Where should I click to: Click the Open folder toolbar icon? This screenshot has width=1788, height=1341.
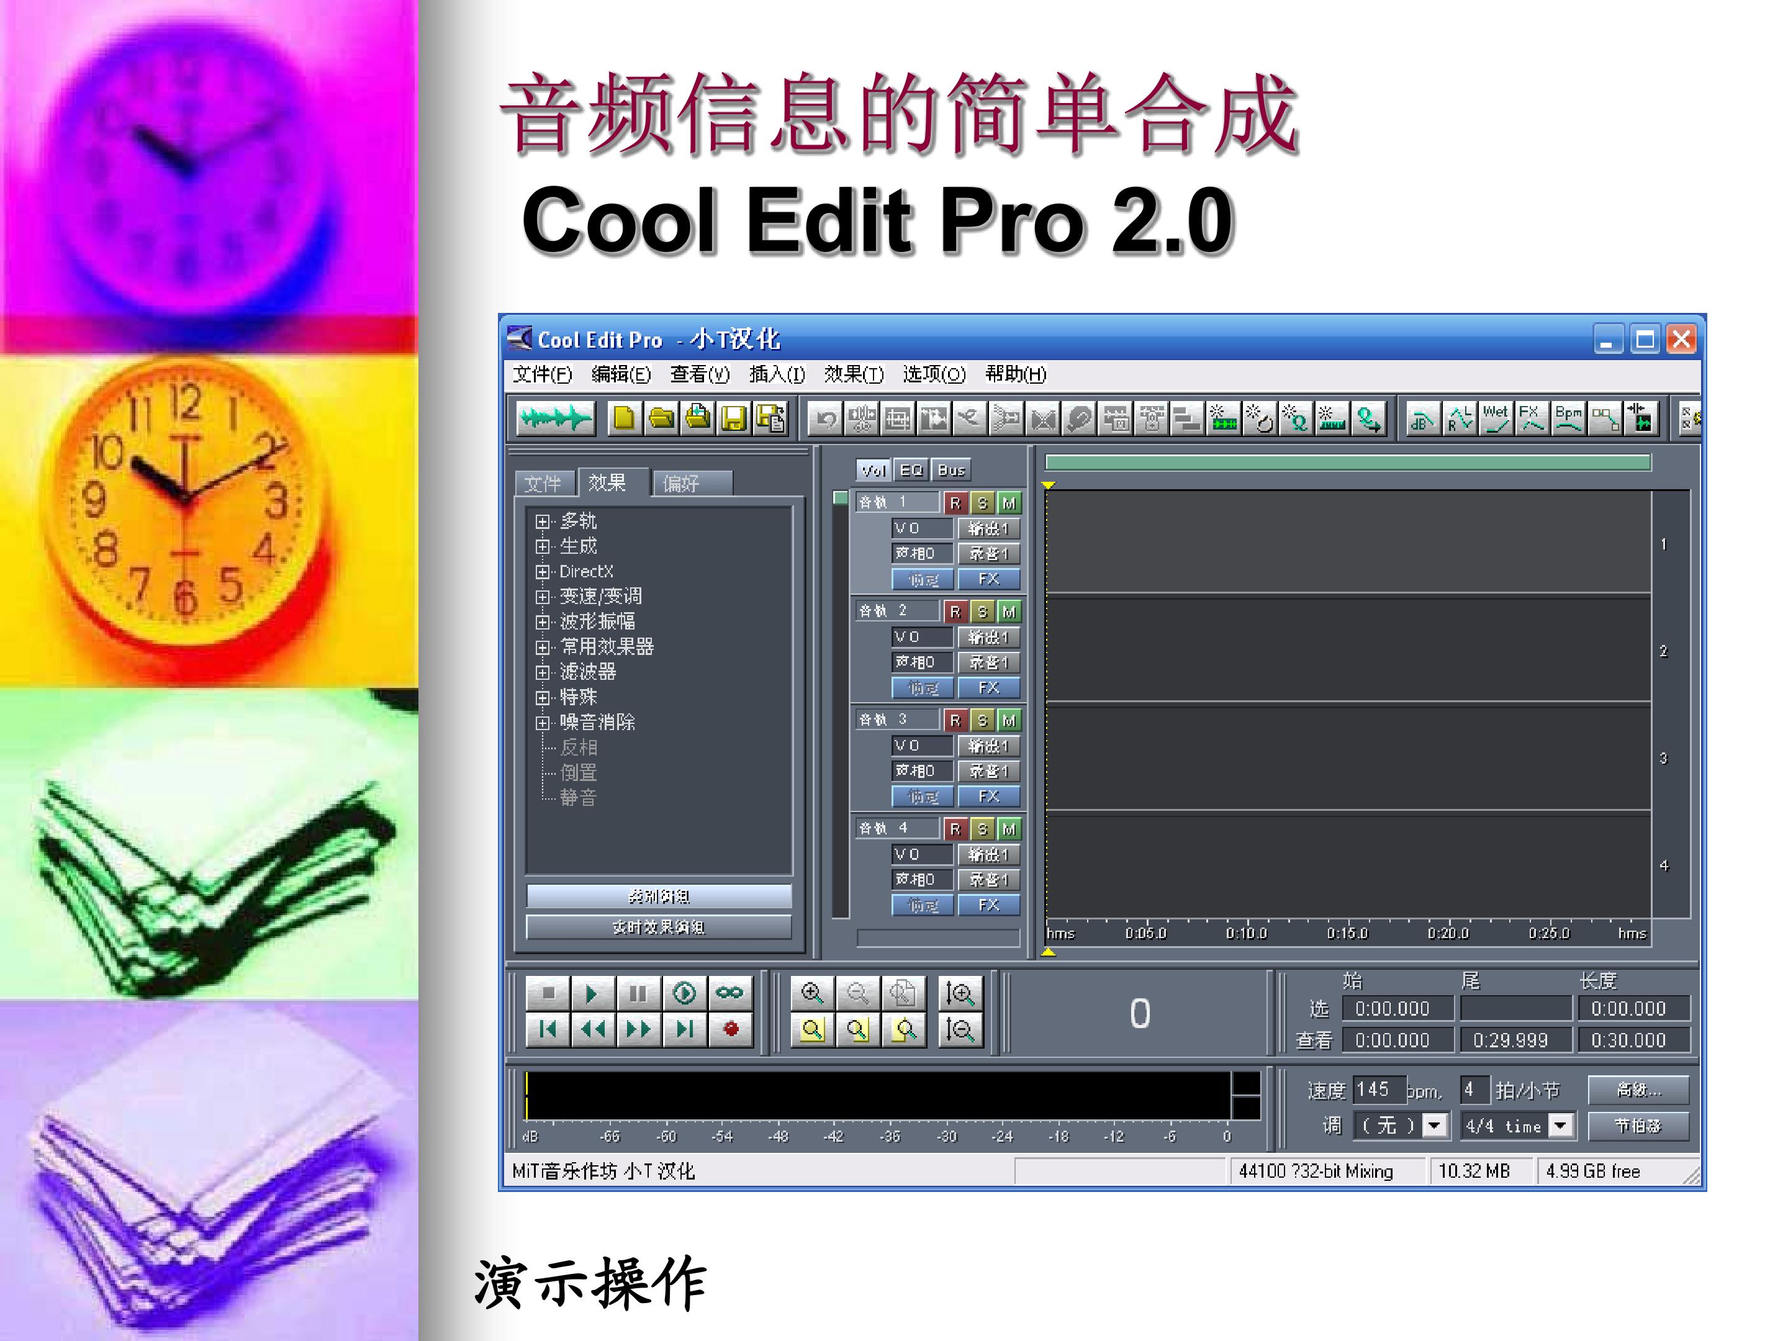tap(661, 418)
